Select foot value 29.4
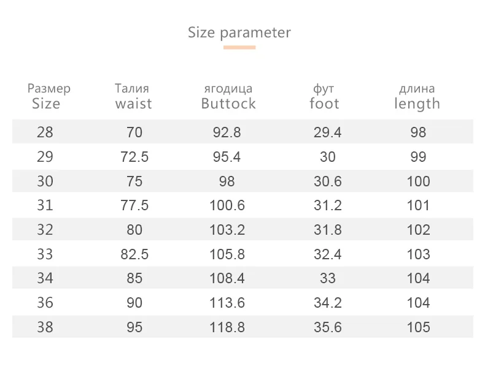The height and width of the screenshot is (369, 485). pyautogui.click(x=327, y=132)
